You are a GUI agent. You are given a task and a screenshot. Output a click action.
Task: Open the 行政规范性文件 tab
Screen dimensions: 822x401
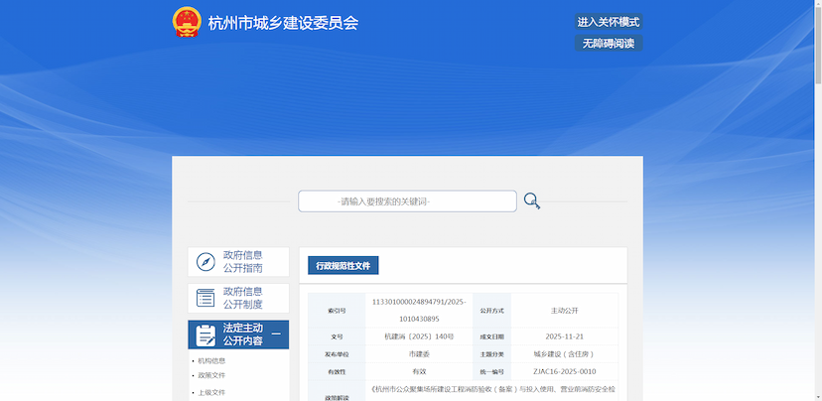[x=342, y=266]
